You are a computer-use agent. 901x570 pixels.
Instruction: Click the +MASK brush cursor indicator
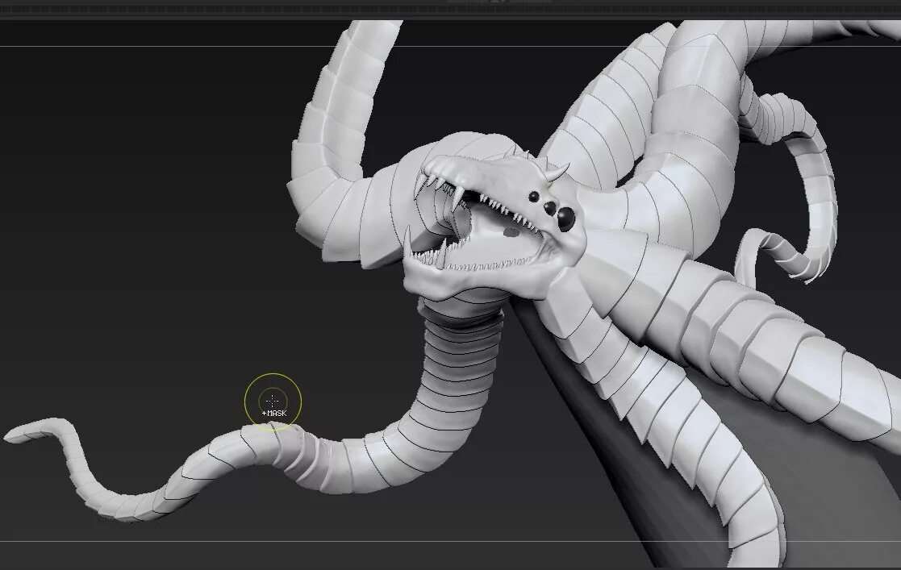(273, 411)
